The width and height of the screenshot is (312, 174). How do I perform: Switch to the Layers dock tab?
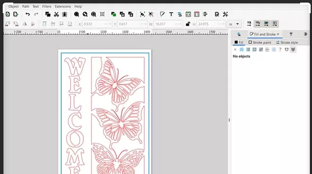coord(239,34)
